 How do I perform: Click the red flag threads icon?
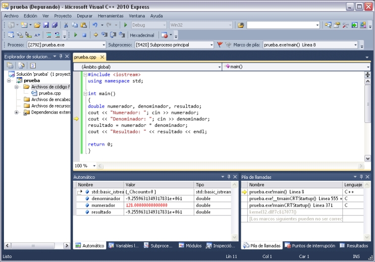tap(219, 45)
